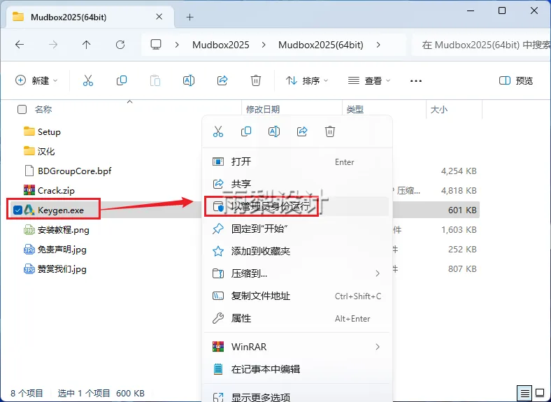Go back with the left arrow
Viewport: 551px width, 402px height.
point(20,45)
